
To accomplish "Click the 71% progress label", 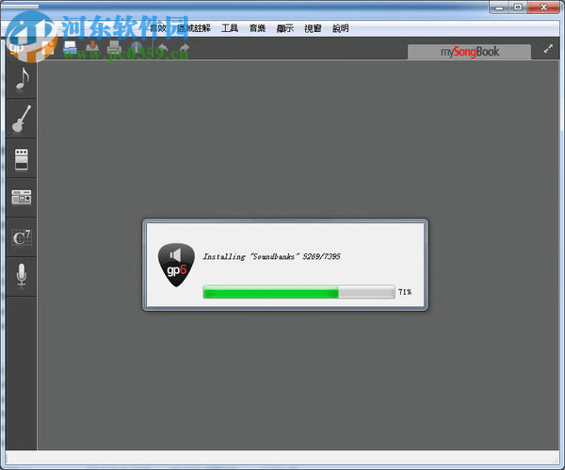I will (x=405, y=292).
